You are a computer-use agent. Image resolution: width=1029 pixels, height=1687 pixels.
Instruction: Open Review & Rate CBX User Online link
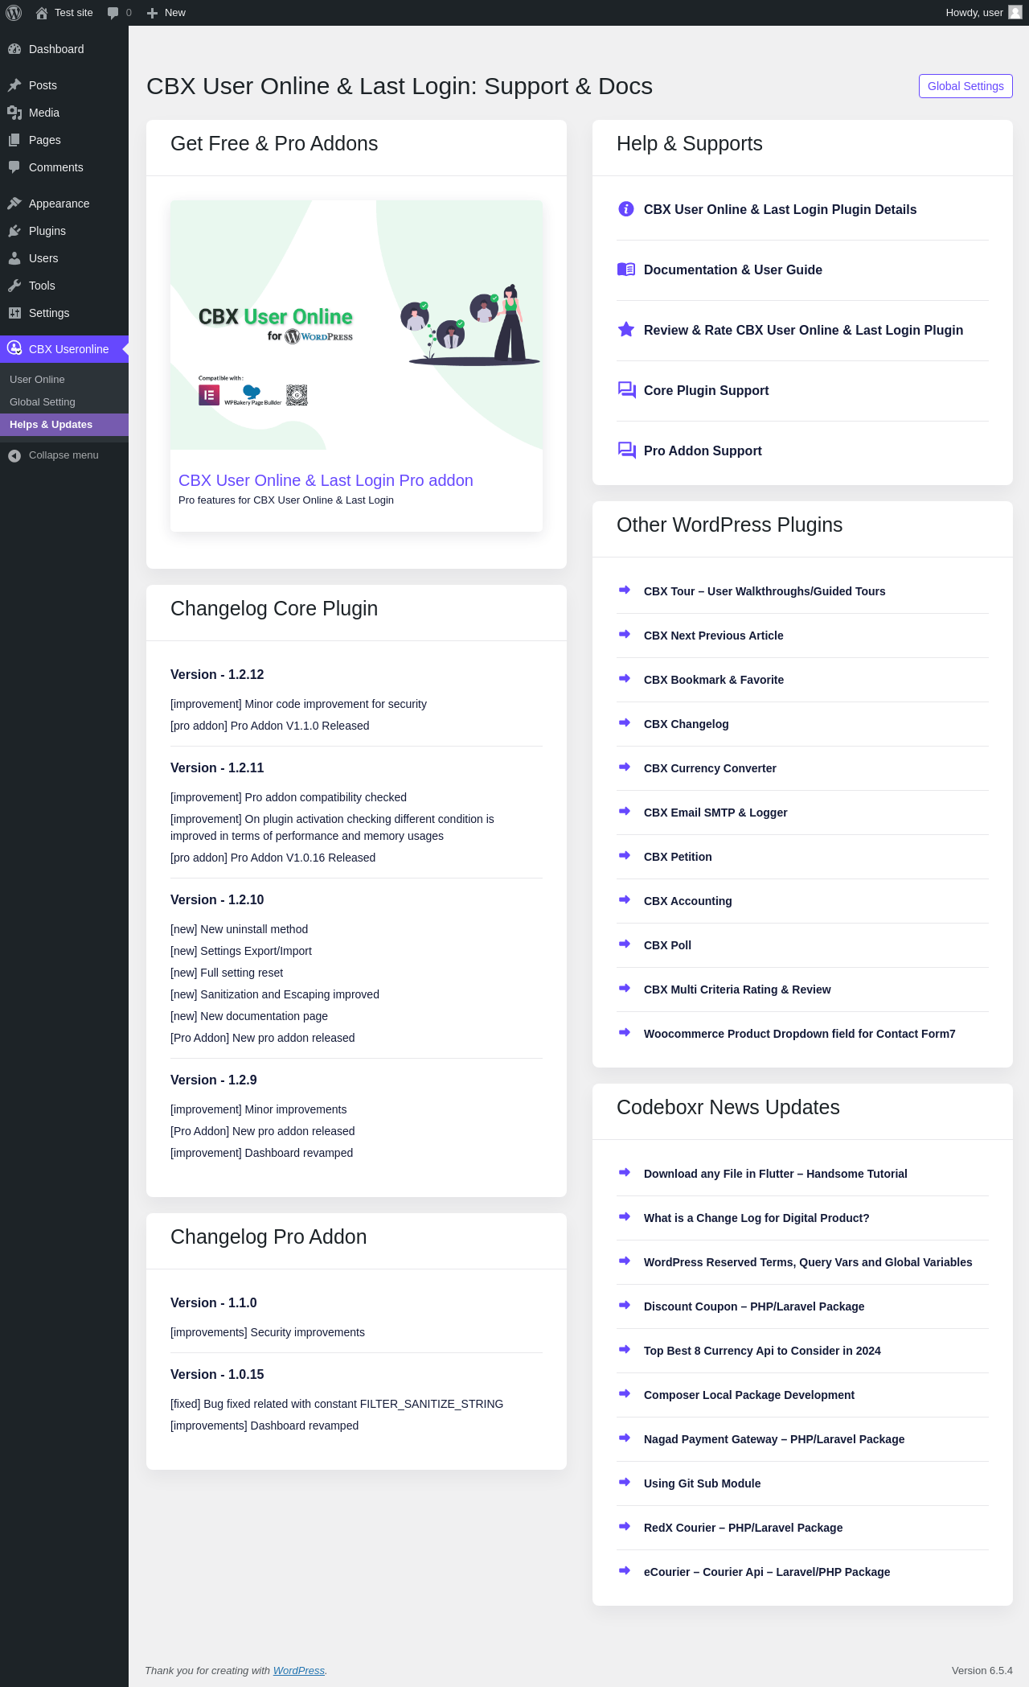(803, 330)
